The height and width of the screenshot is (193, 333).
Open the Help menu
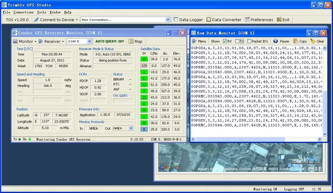click(x=68, y=12)
